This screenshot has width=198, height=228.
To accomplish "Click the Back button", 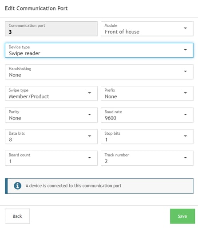I will point(17,216).
